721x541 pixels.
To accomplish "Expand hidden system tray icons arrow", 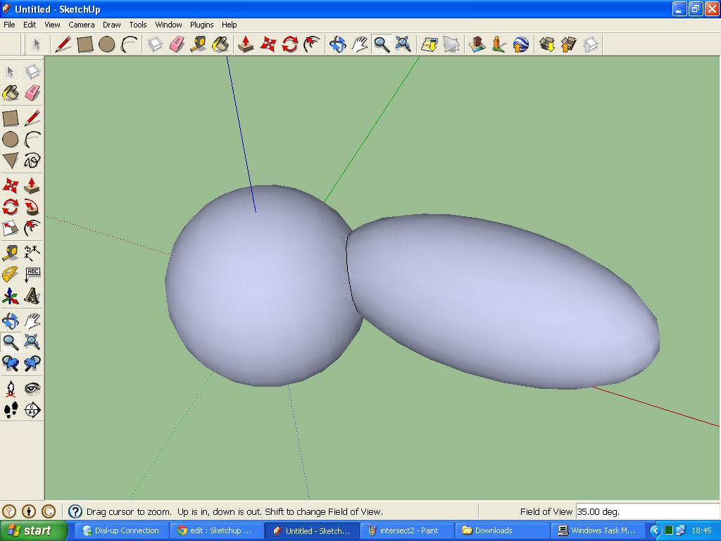I will (x=656, y=530).
